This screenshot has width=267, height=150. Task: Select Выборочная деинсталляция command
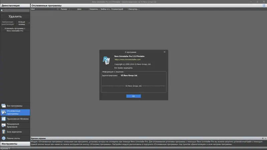8,23
